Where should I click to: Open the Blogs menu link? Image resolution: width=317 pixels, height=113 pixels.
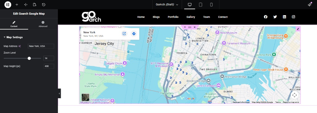156,17
